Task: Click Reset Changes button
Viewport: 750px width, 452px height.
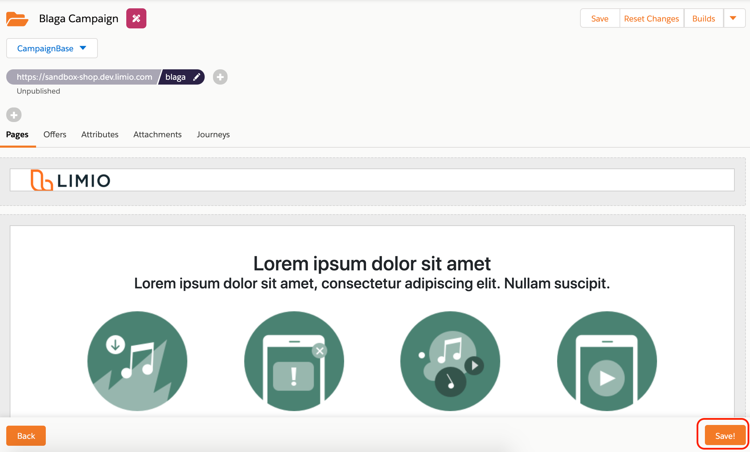Action: (x=651, y=18)
